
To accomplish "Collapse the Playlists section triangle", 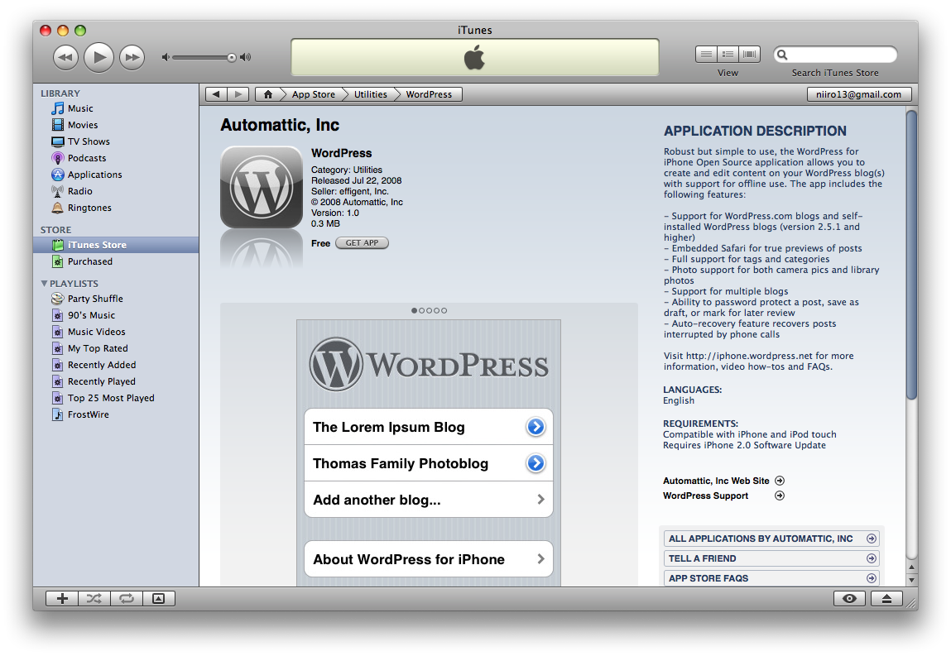I will [44, 283].
